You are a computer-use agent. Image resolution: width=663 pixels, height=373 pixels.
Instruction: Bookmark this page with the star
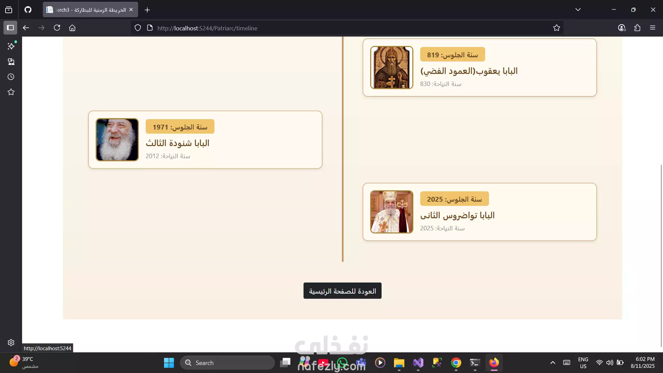(x=556, y=28)
